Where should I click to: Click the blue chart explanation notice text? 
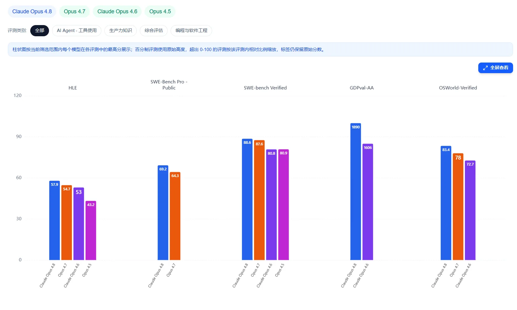tap(169, 50)
